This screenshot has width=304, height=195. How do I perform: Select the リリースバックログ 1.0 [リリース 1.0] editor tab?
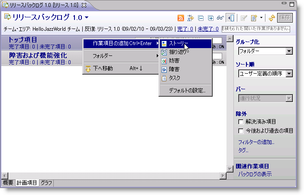pyautogui.click(x=44, y=5)
